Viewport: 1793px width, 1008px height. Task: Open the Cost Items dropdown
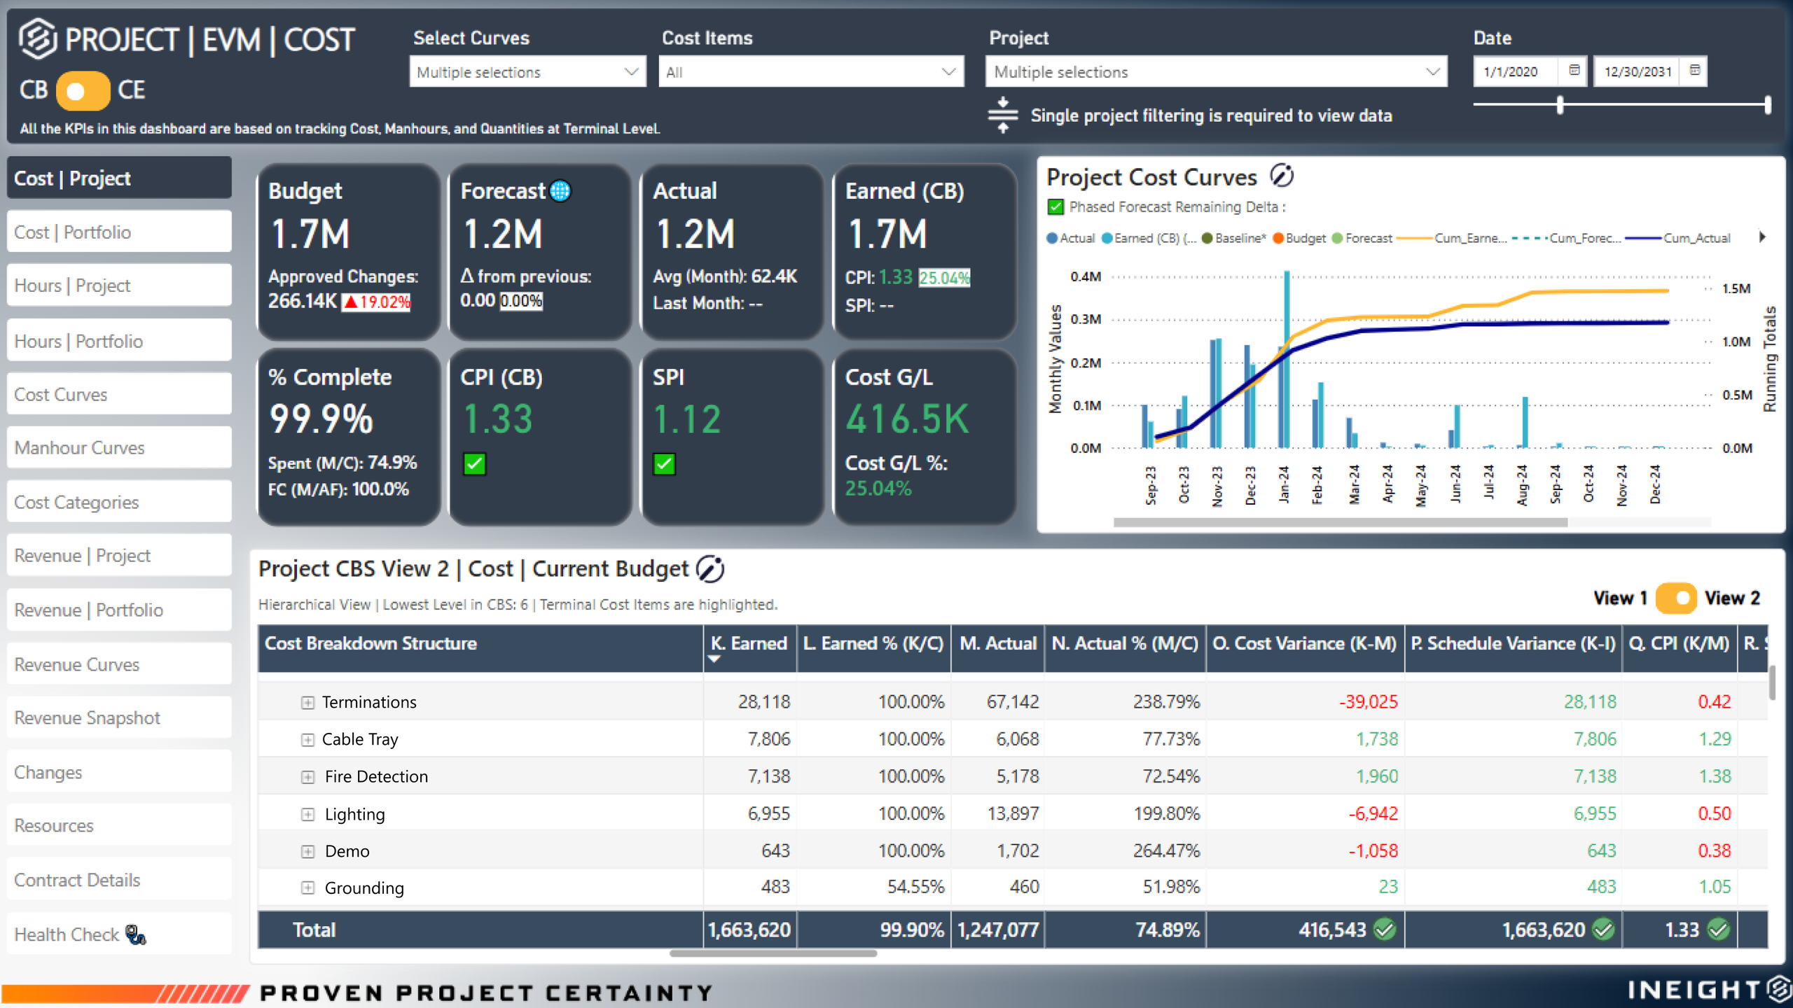point(810,72)
